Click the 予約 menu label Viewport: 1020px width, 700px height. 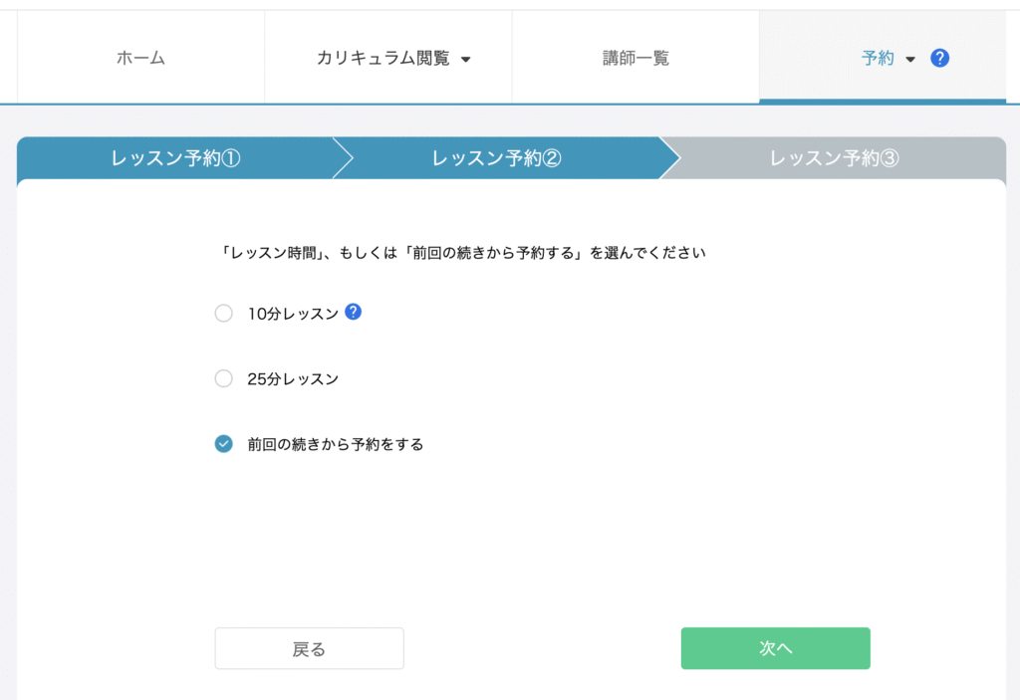click(x=878, y=58)
